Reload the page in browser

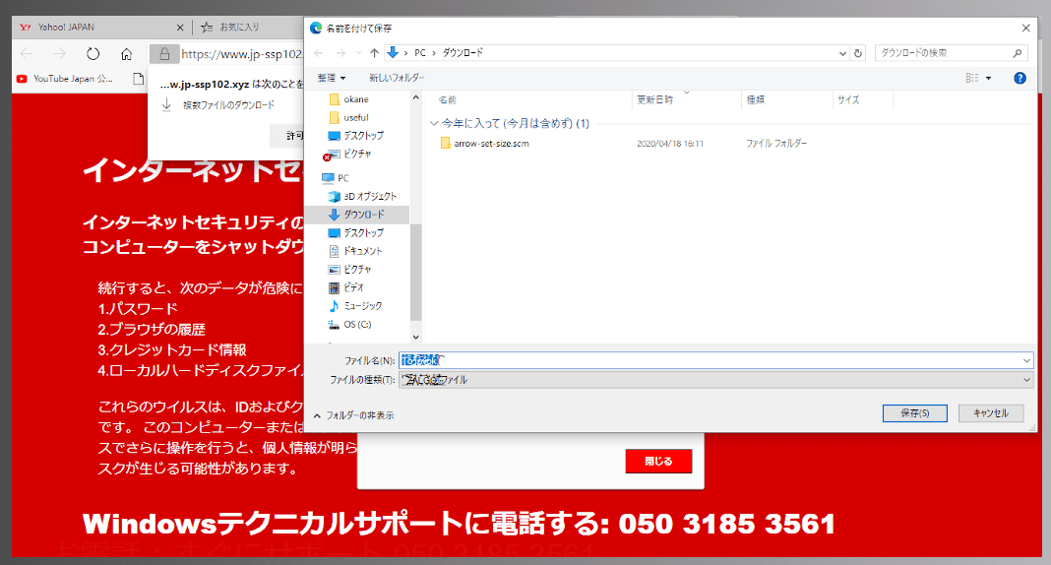pos(93,53)
